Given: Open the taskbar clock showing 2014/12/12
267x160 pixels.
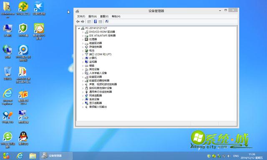Looking at the screenshot, I should tap(252, 156).
